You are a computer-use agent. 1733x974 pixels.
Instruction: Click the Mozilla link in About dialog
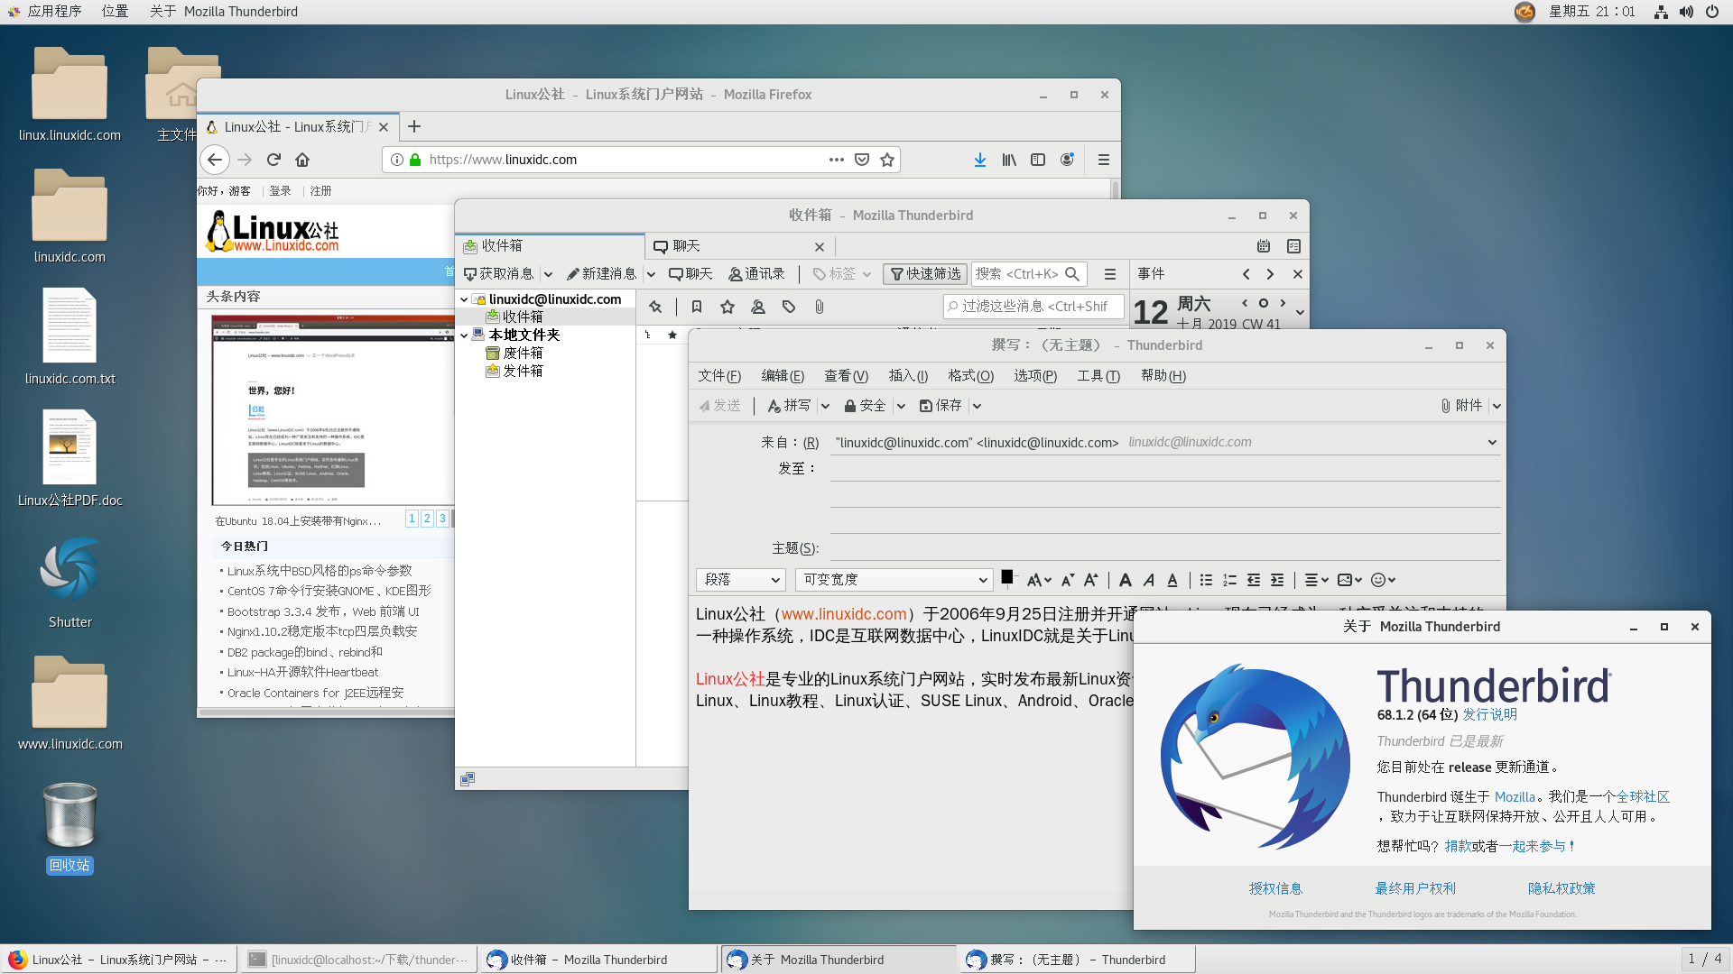pos(1515,796)
